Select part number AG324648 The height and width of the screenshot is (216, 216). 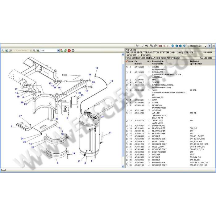139,90
